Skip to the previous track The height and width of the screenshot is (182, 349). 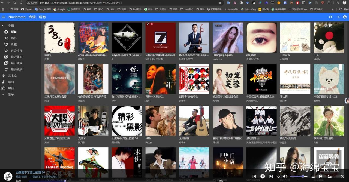click(x=254, y=176)
